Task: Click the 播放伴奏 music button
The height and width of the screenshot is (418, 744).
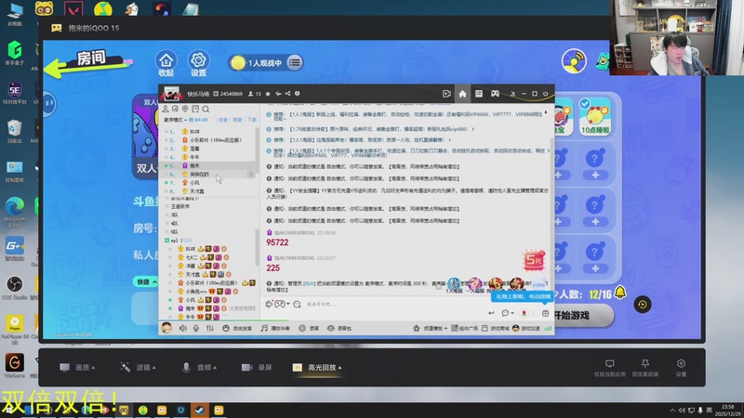Action: (x=275, y=328)
